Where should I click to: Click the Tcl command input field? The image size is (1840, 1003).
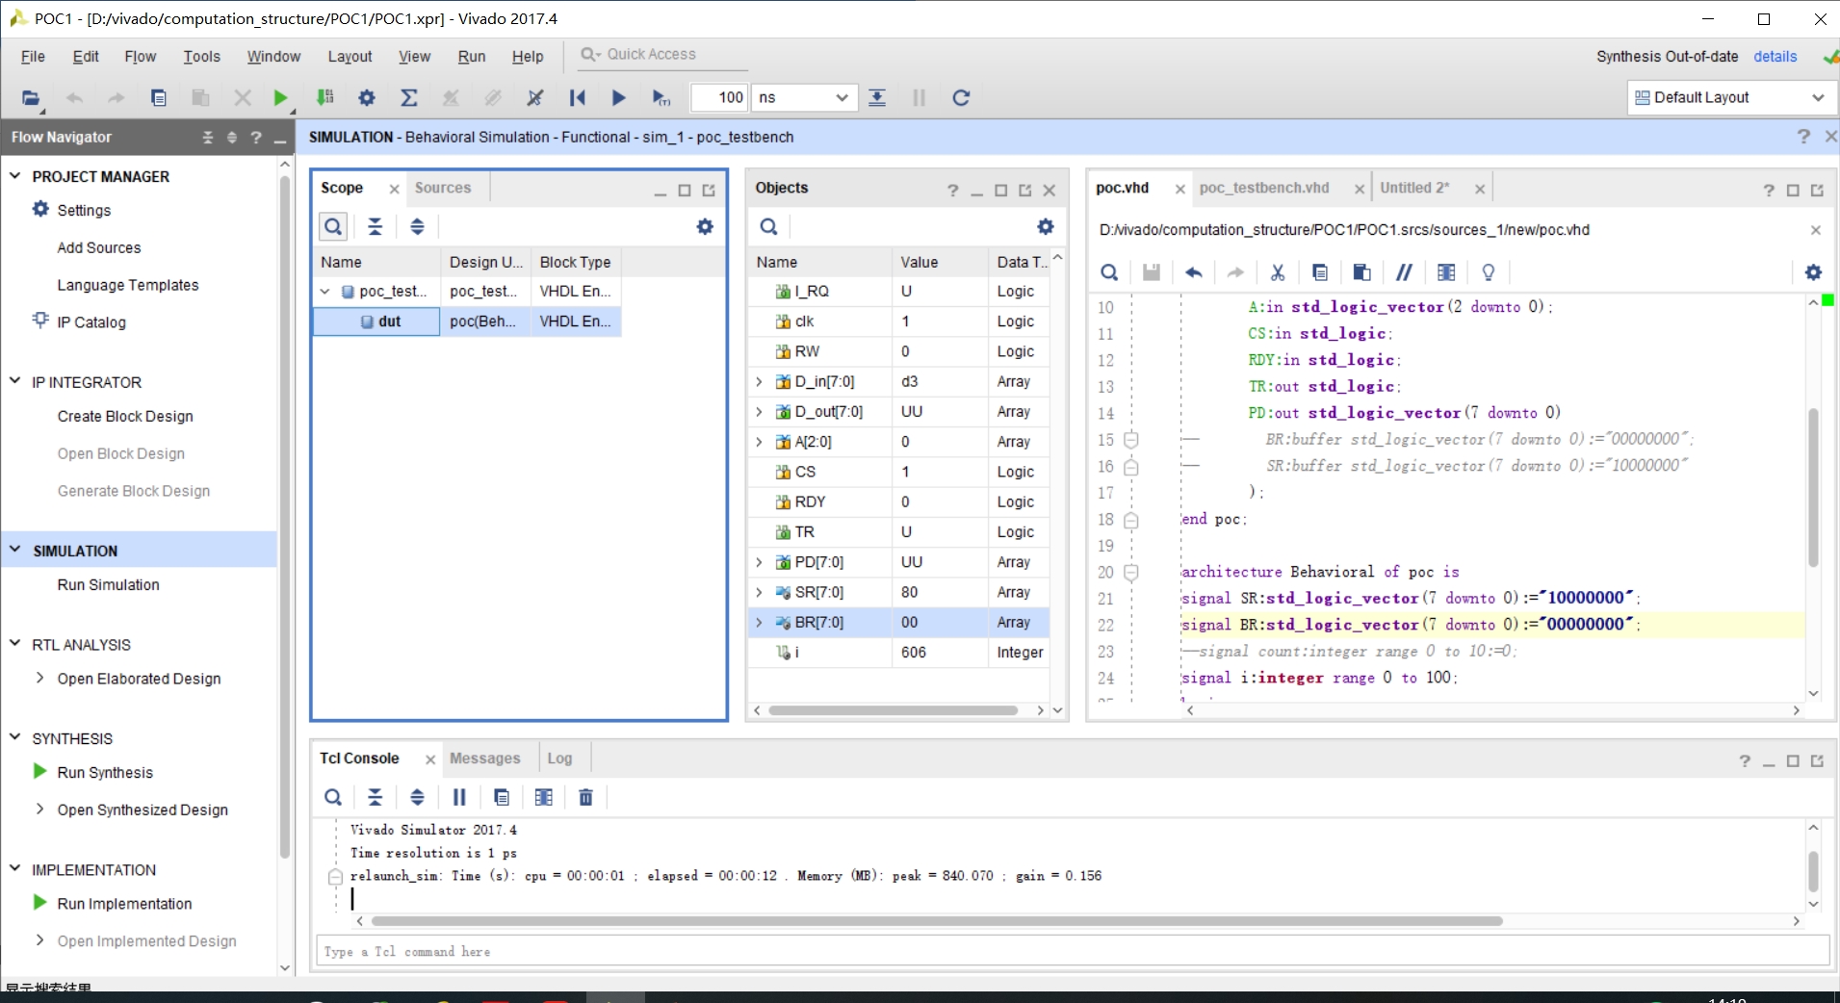[1073, 951]
